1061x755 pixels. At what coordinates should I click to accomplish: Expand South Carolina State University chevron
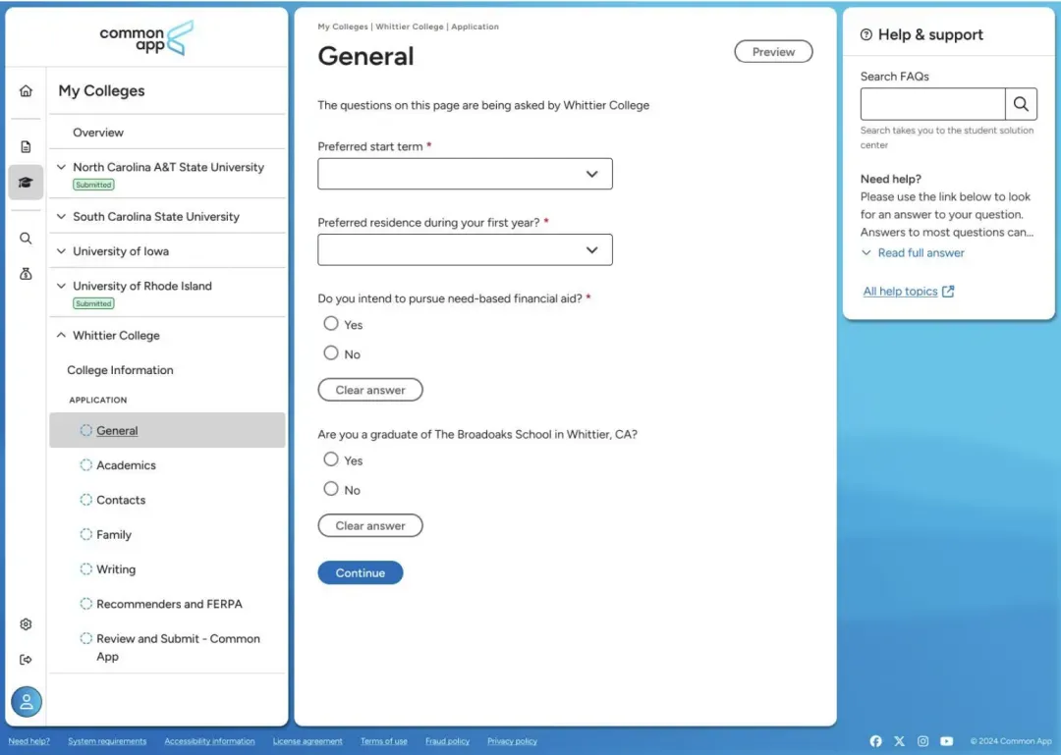point(61,217)
